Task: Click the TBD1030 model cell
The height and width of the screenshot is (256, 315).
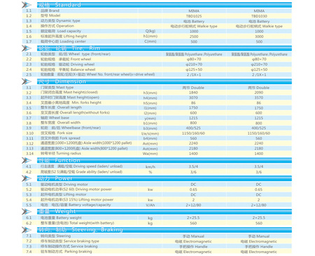Action: click(259, 16)
